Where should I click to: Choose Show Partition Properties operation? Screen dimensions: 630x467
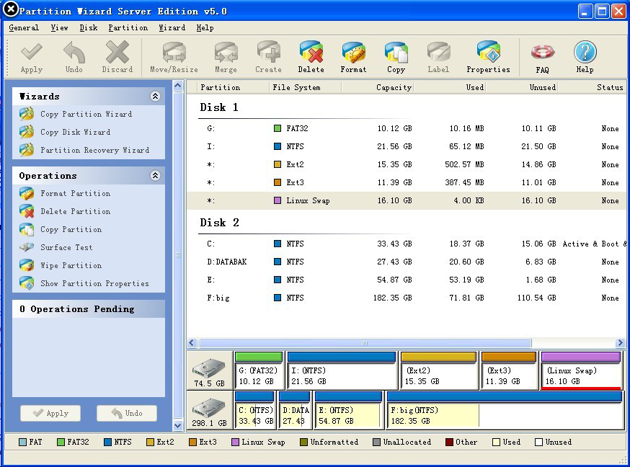(84, 283)
